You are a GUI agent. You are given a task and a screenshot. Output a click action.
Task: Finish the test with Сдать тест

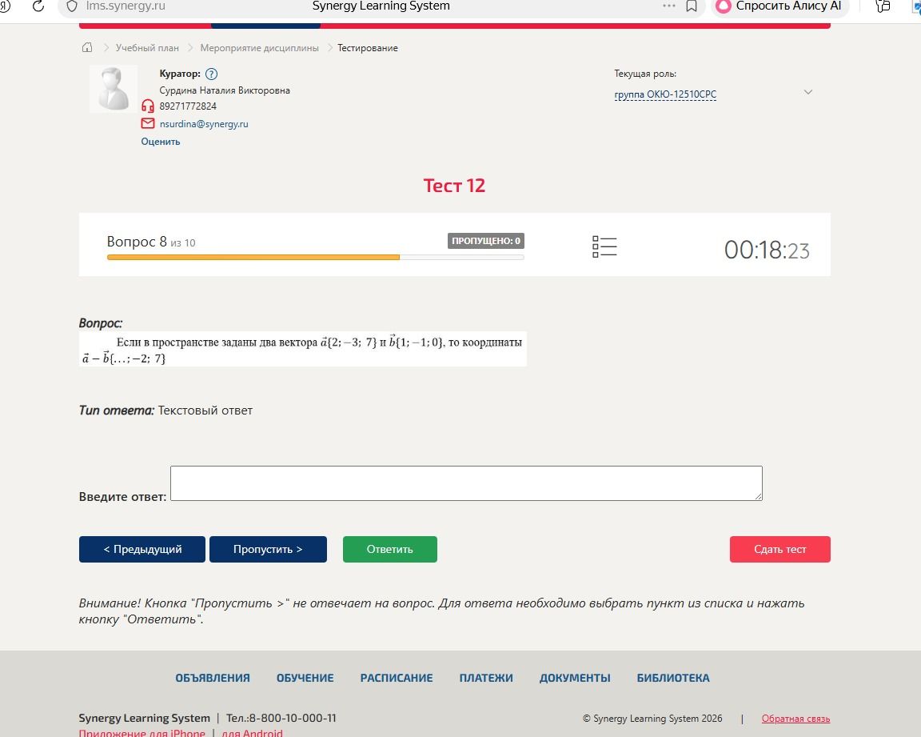[780, 549]
